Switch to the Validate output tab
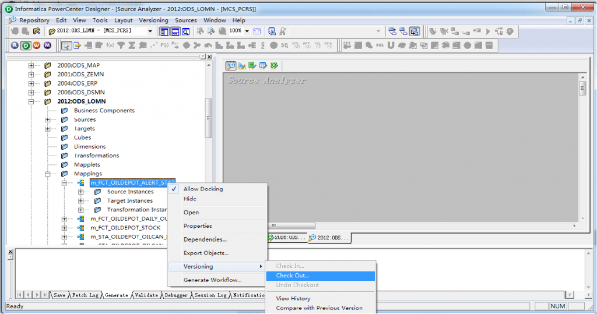The image size is (597, 314). (146, 295)
